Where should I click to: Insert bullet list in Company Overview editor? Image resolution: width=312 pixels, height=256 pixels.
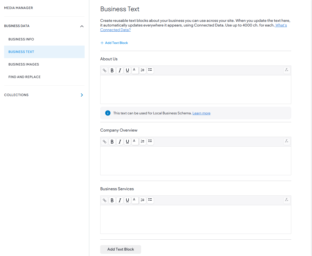click(x=150, y=141)
